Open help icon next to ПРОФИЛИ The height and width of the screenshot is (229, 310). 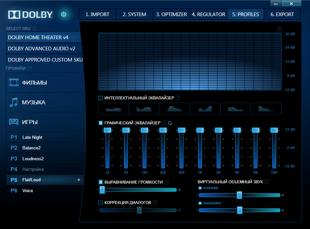coord(29,68)
